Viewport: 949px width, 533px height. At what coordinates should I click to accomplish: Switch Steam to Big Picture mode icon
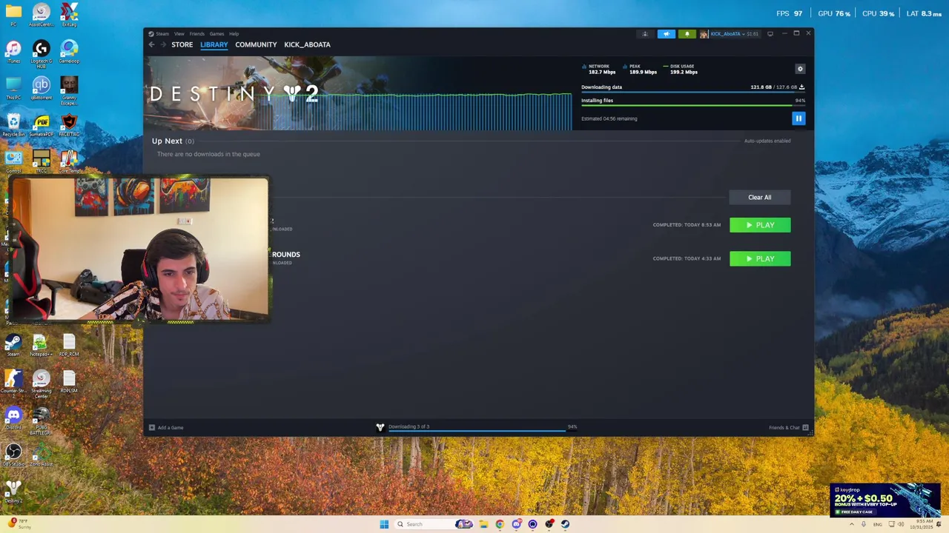[770, 34]
